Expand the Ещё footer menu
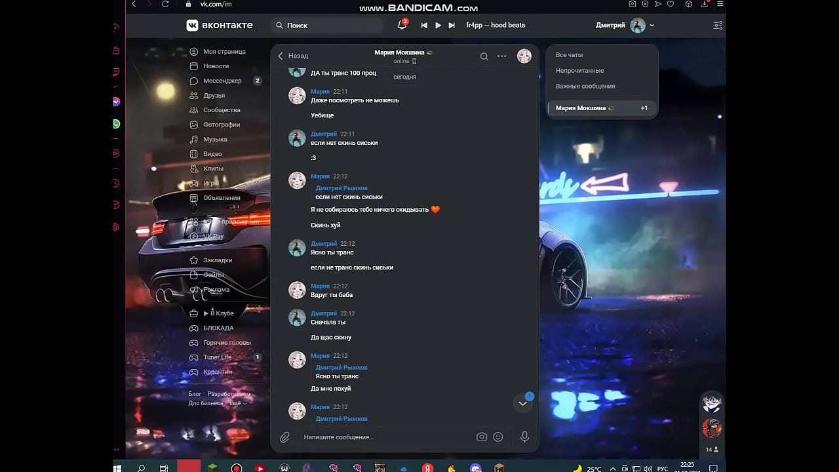 tap(237, 403)
